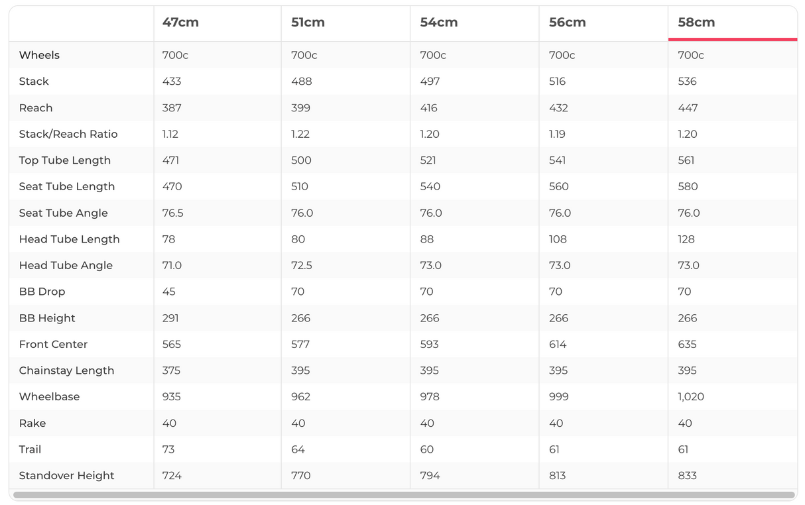Click the Top Tube Length label
The width and height of the screenshot is (805, 505).
(65, 160)
